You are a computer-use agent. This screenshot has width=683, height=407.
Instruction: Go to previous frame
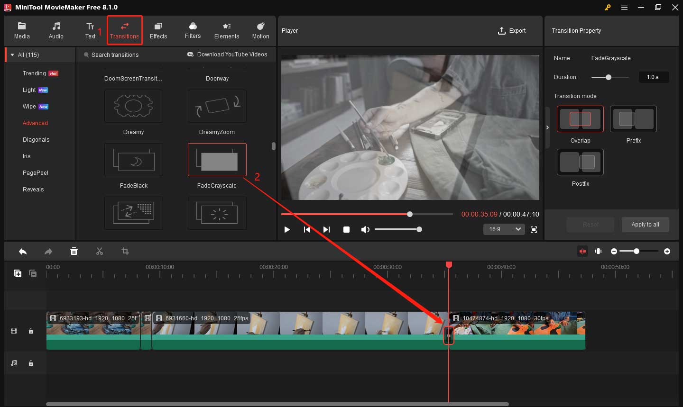coord(307,229)
